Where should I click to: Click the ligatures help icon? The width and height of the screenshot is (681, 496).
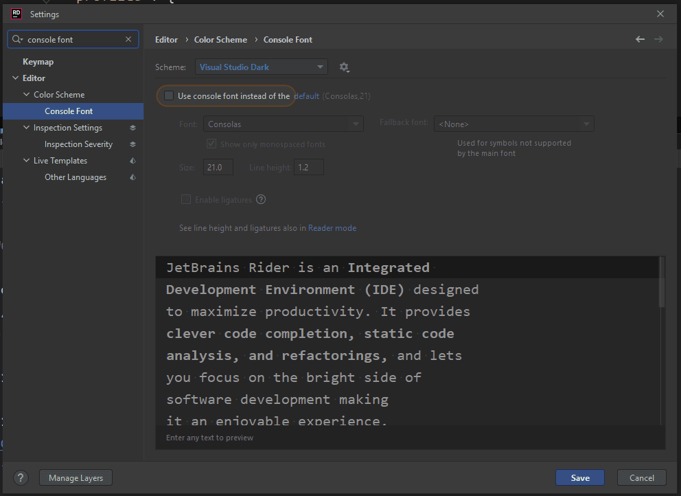(x=261, y=200)
